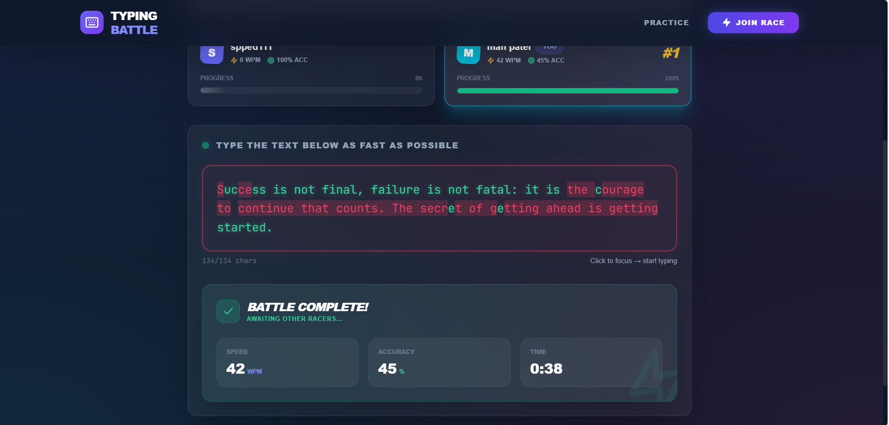Click the page vertical scrollbar
Screen dimensions: 889x425
[x=885, y=262]
